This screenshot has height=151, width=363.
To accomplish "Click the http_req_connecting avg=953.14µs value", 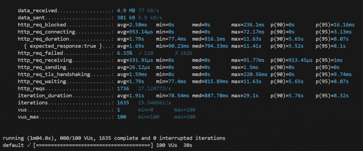I will click(x=134, y=32).
